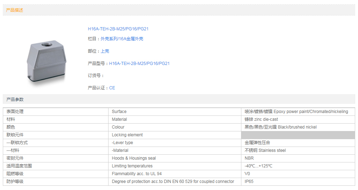Click the 订货号 order number label
Screen dimensions: 358x190
(x=95, y=76)
